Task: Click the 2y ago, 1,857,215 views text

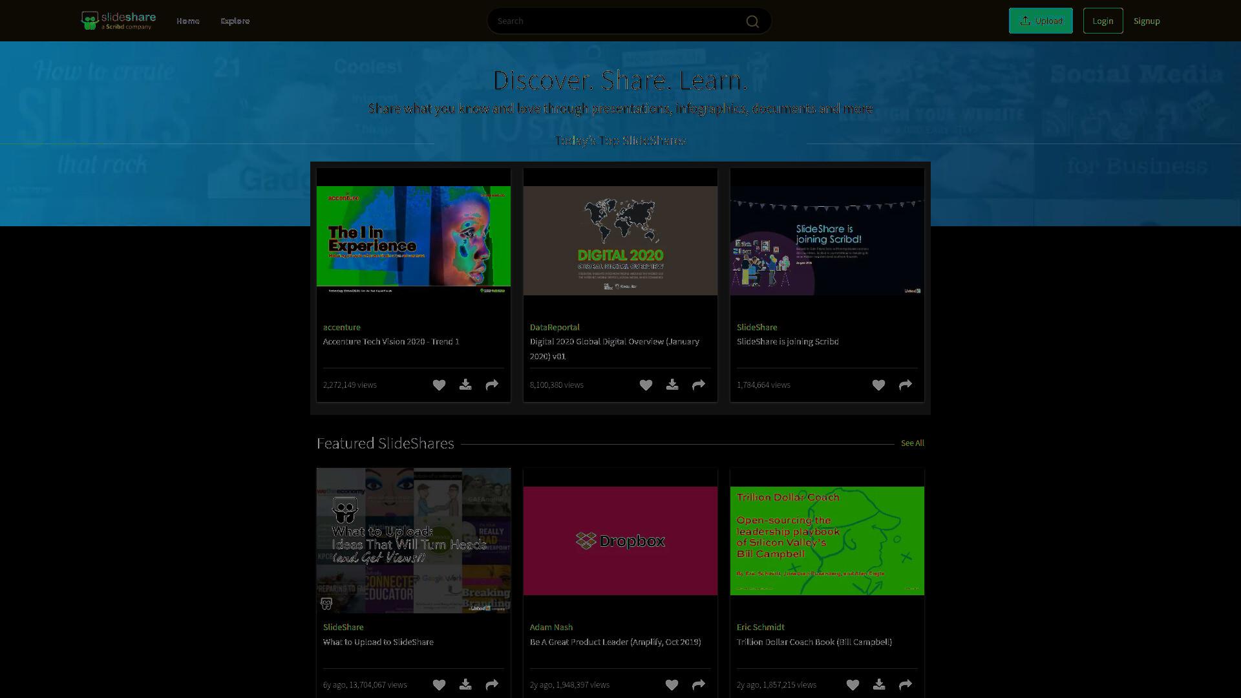Action: (x=776, y=685)
